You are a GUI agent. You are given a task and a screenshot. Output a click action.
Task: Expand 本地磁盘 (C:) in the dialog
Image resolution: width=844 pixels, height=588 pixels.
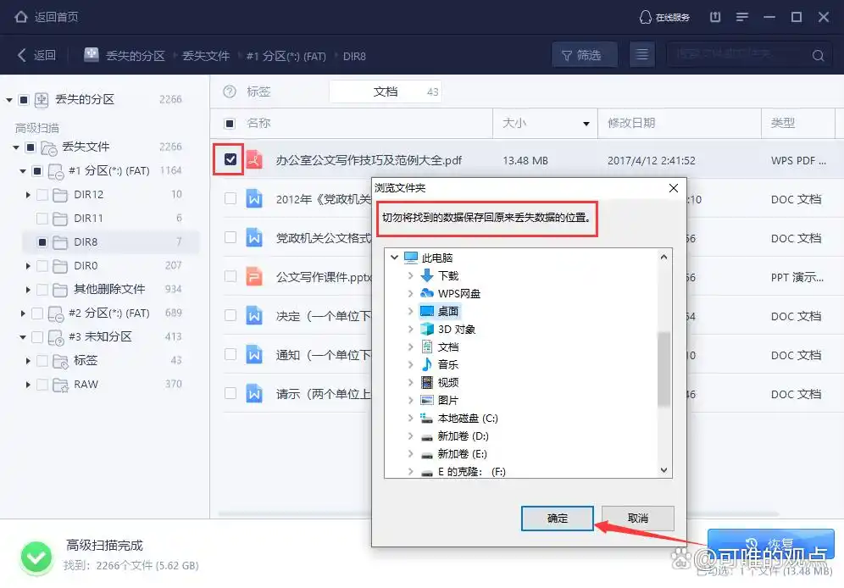[410, 418]
